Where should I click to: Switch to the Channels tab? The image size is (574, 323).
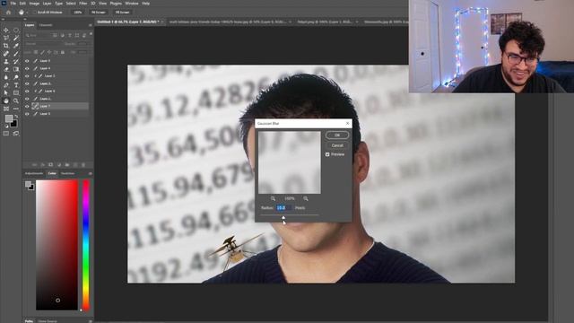(46, 25)
